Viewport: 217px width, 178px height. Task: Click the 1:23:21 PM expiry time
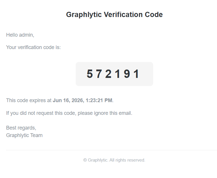(99, 100)
